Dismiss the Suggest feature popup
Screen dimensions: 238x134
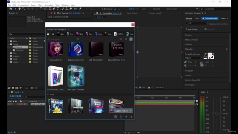coord(131,111)
